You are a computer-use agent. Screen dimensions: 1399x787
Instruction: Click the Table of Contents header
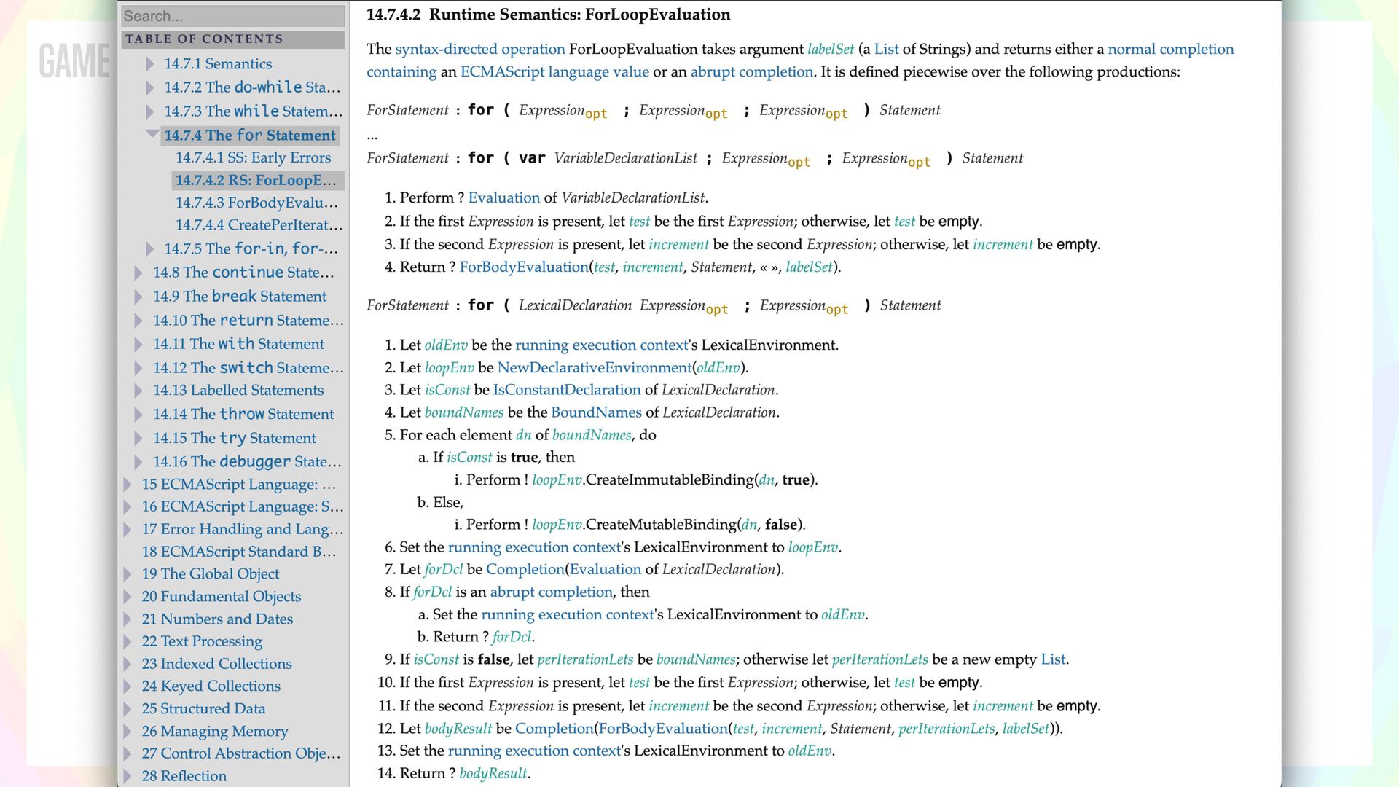coord(232,39)
